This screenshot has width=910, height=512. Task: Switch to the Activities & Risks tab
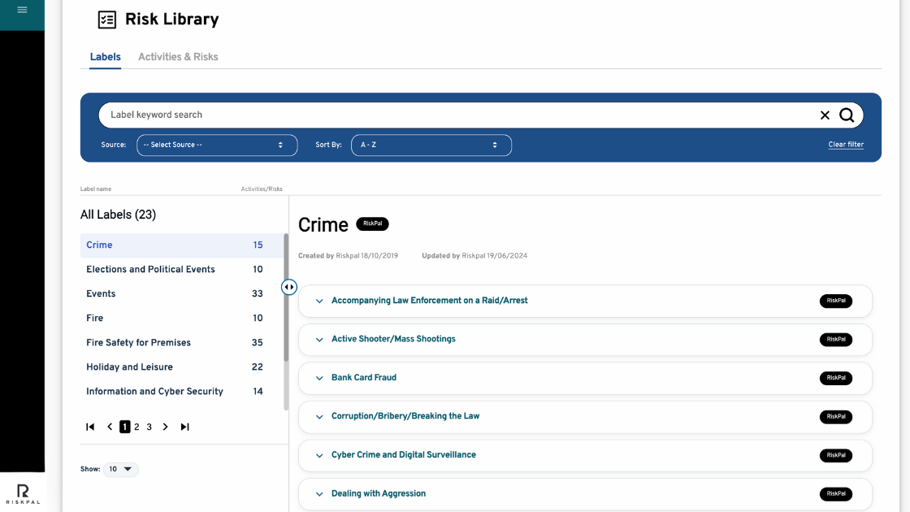pyautogui.click(x=178, y=57)
